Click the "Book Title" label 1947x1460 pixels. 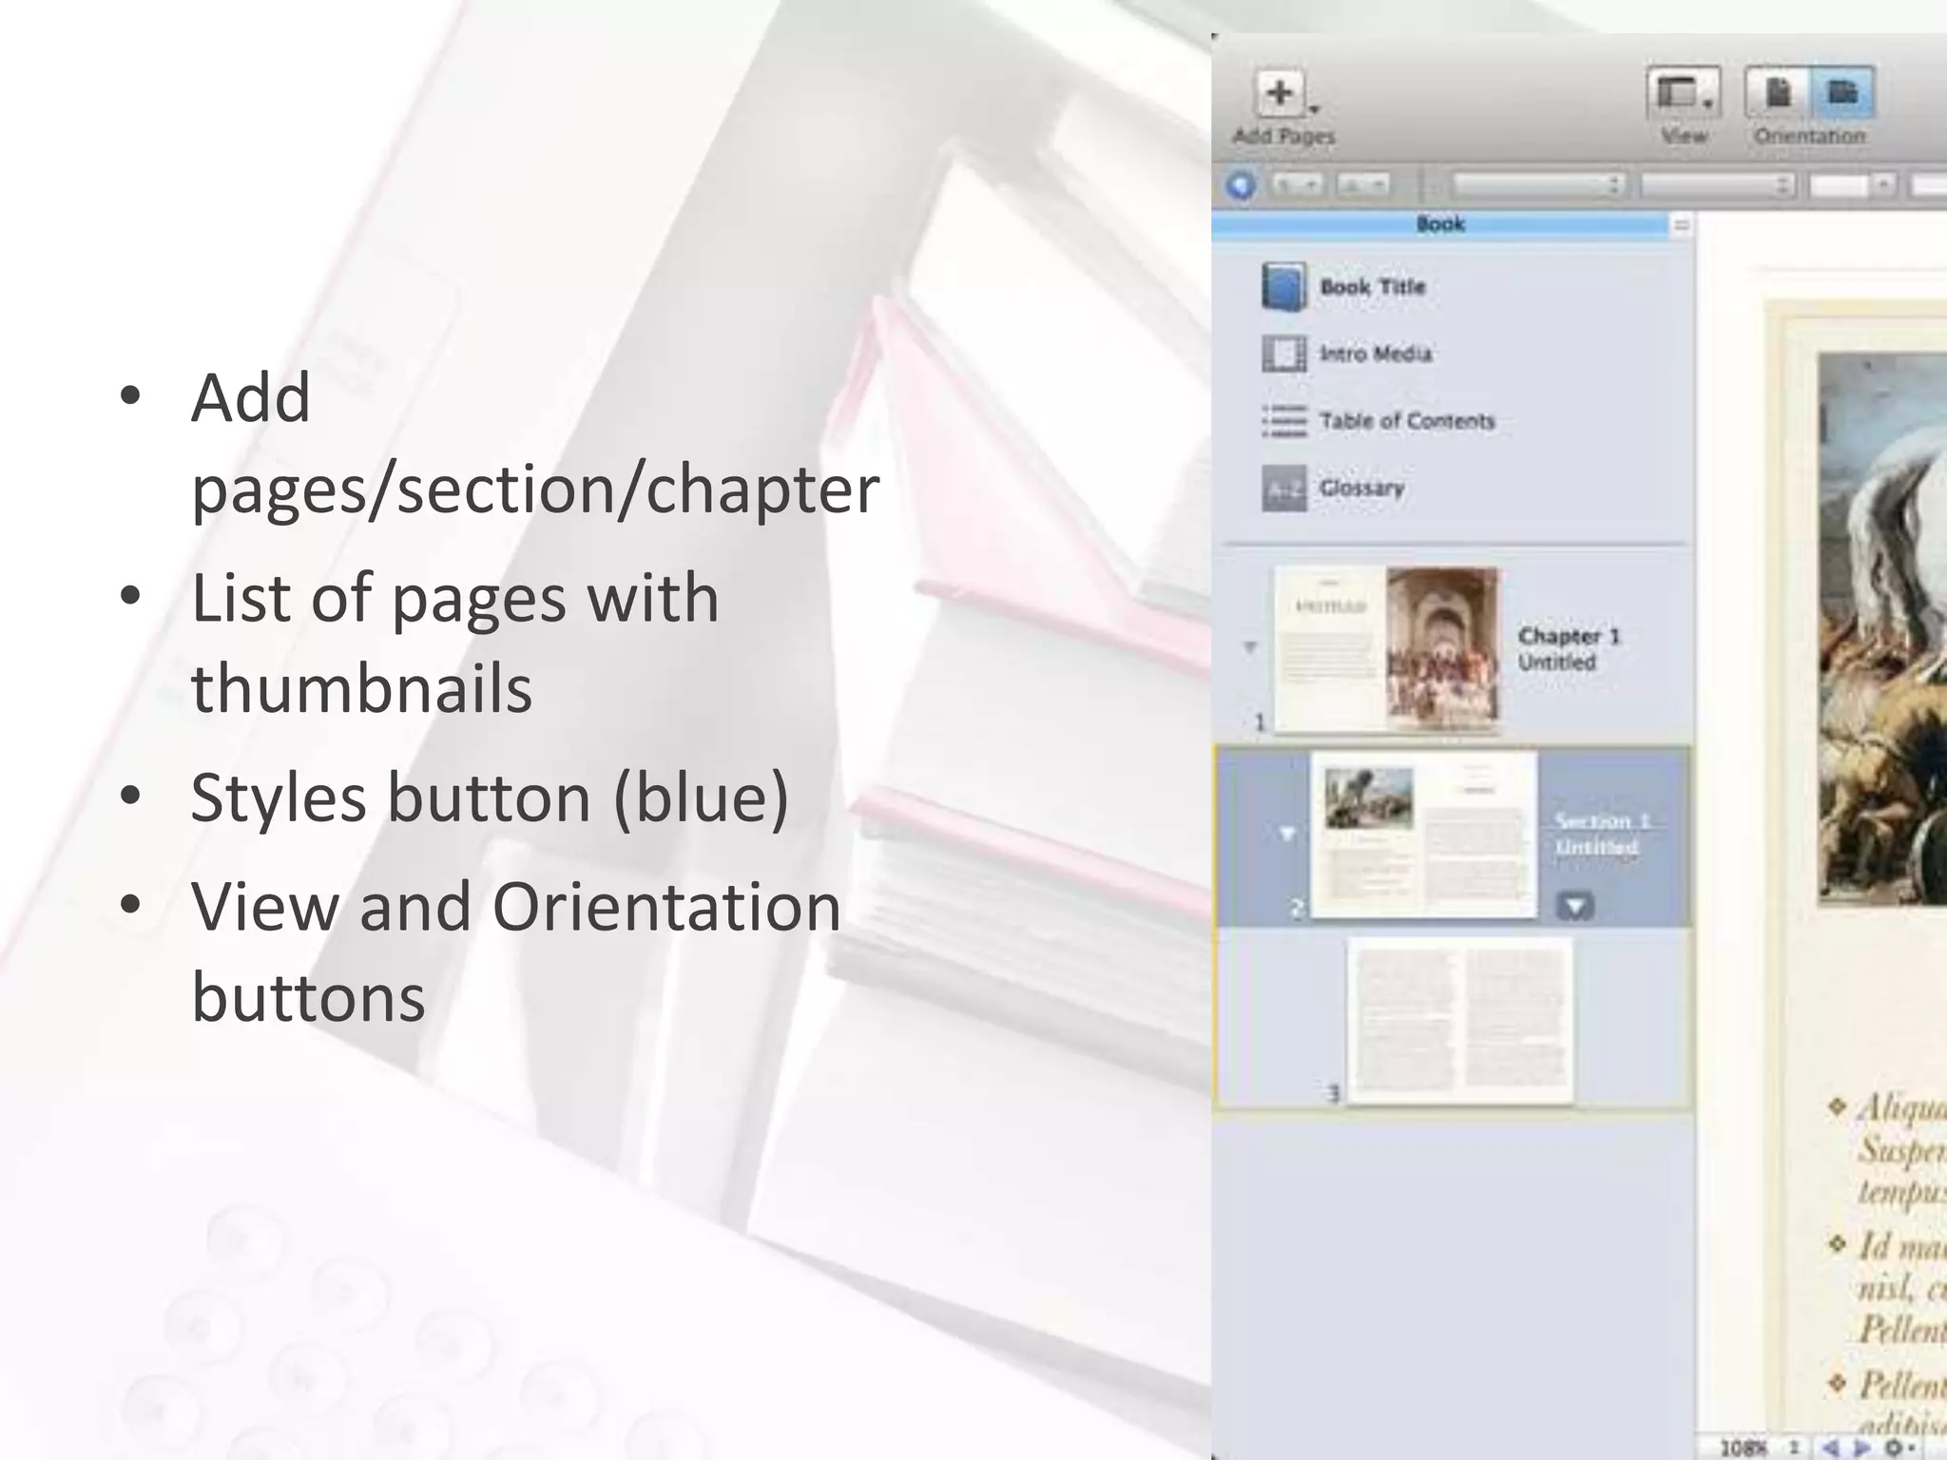click(x=1373, y=287)
